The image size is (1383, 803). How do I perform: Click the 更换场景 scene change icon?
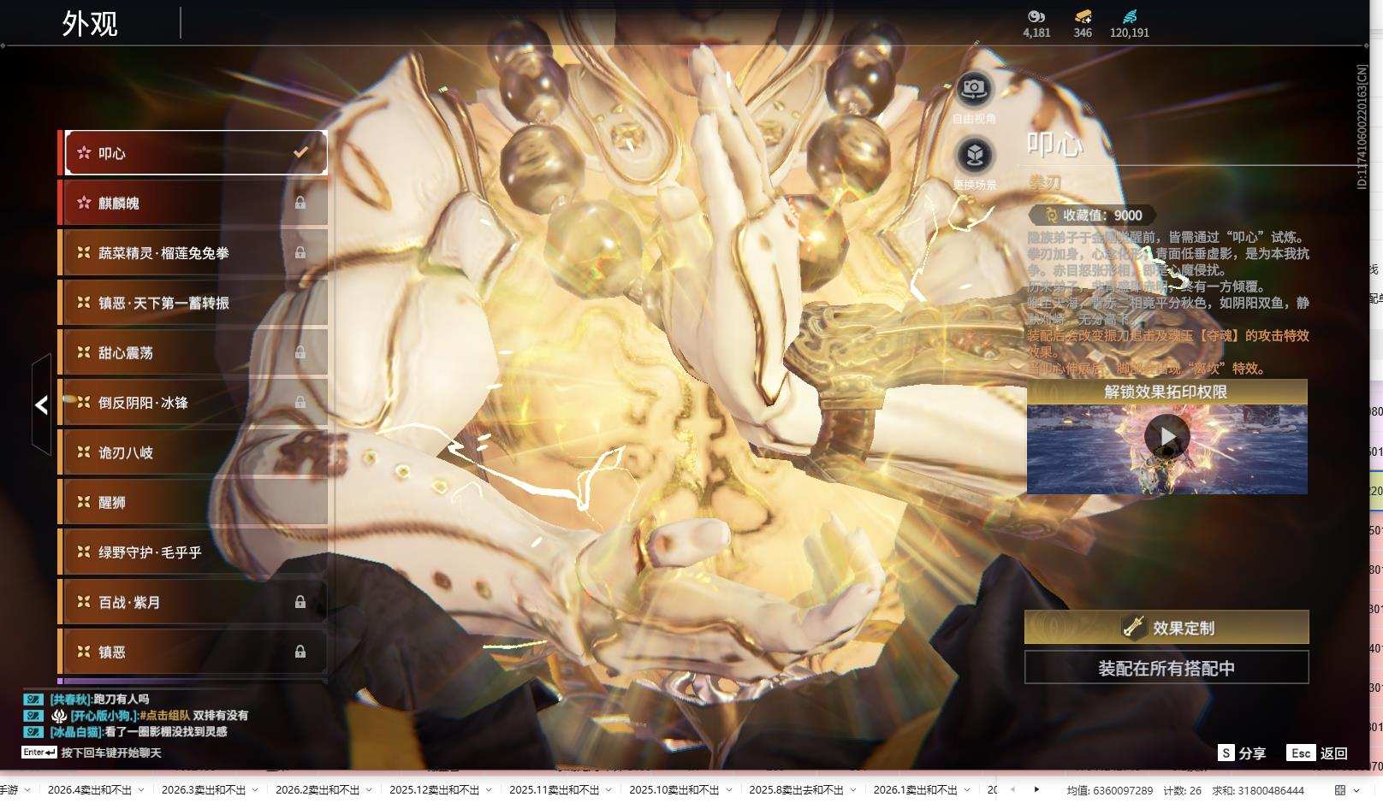(x=974, y=155)
